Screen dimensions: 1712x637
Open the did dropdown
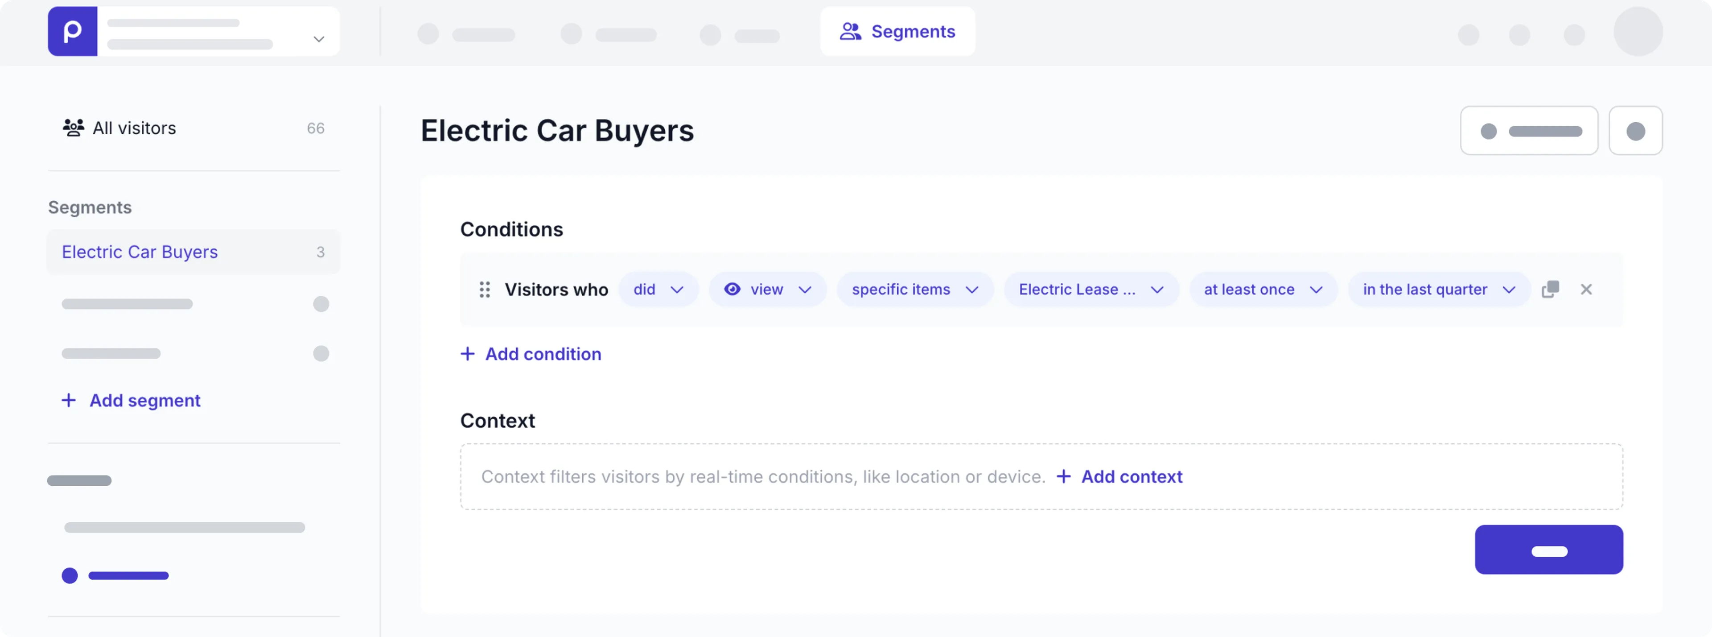point(658,289)
